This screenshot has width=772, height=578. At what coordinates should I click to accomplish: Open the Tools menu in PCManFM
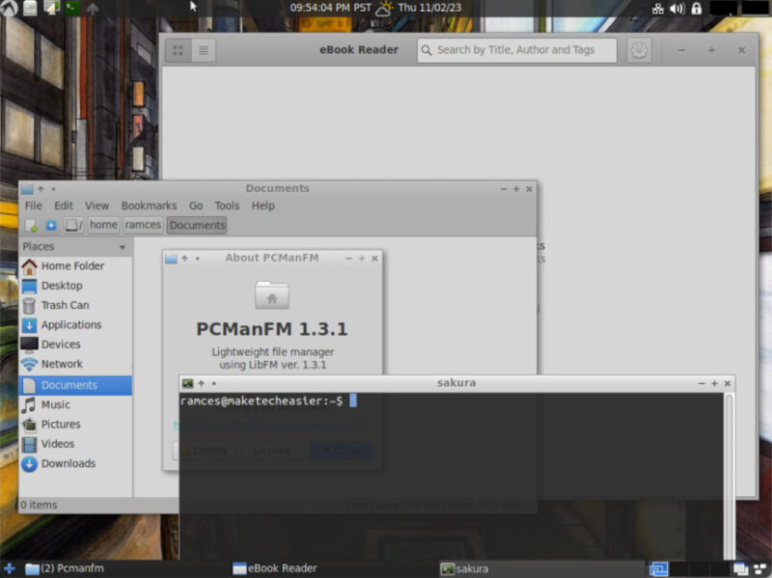[227, 206]
